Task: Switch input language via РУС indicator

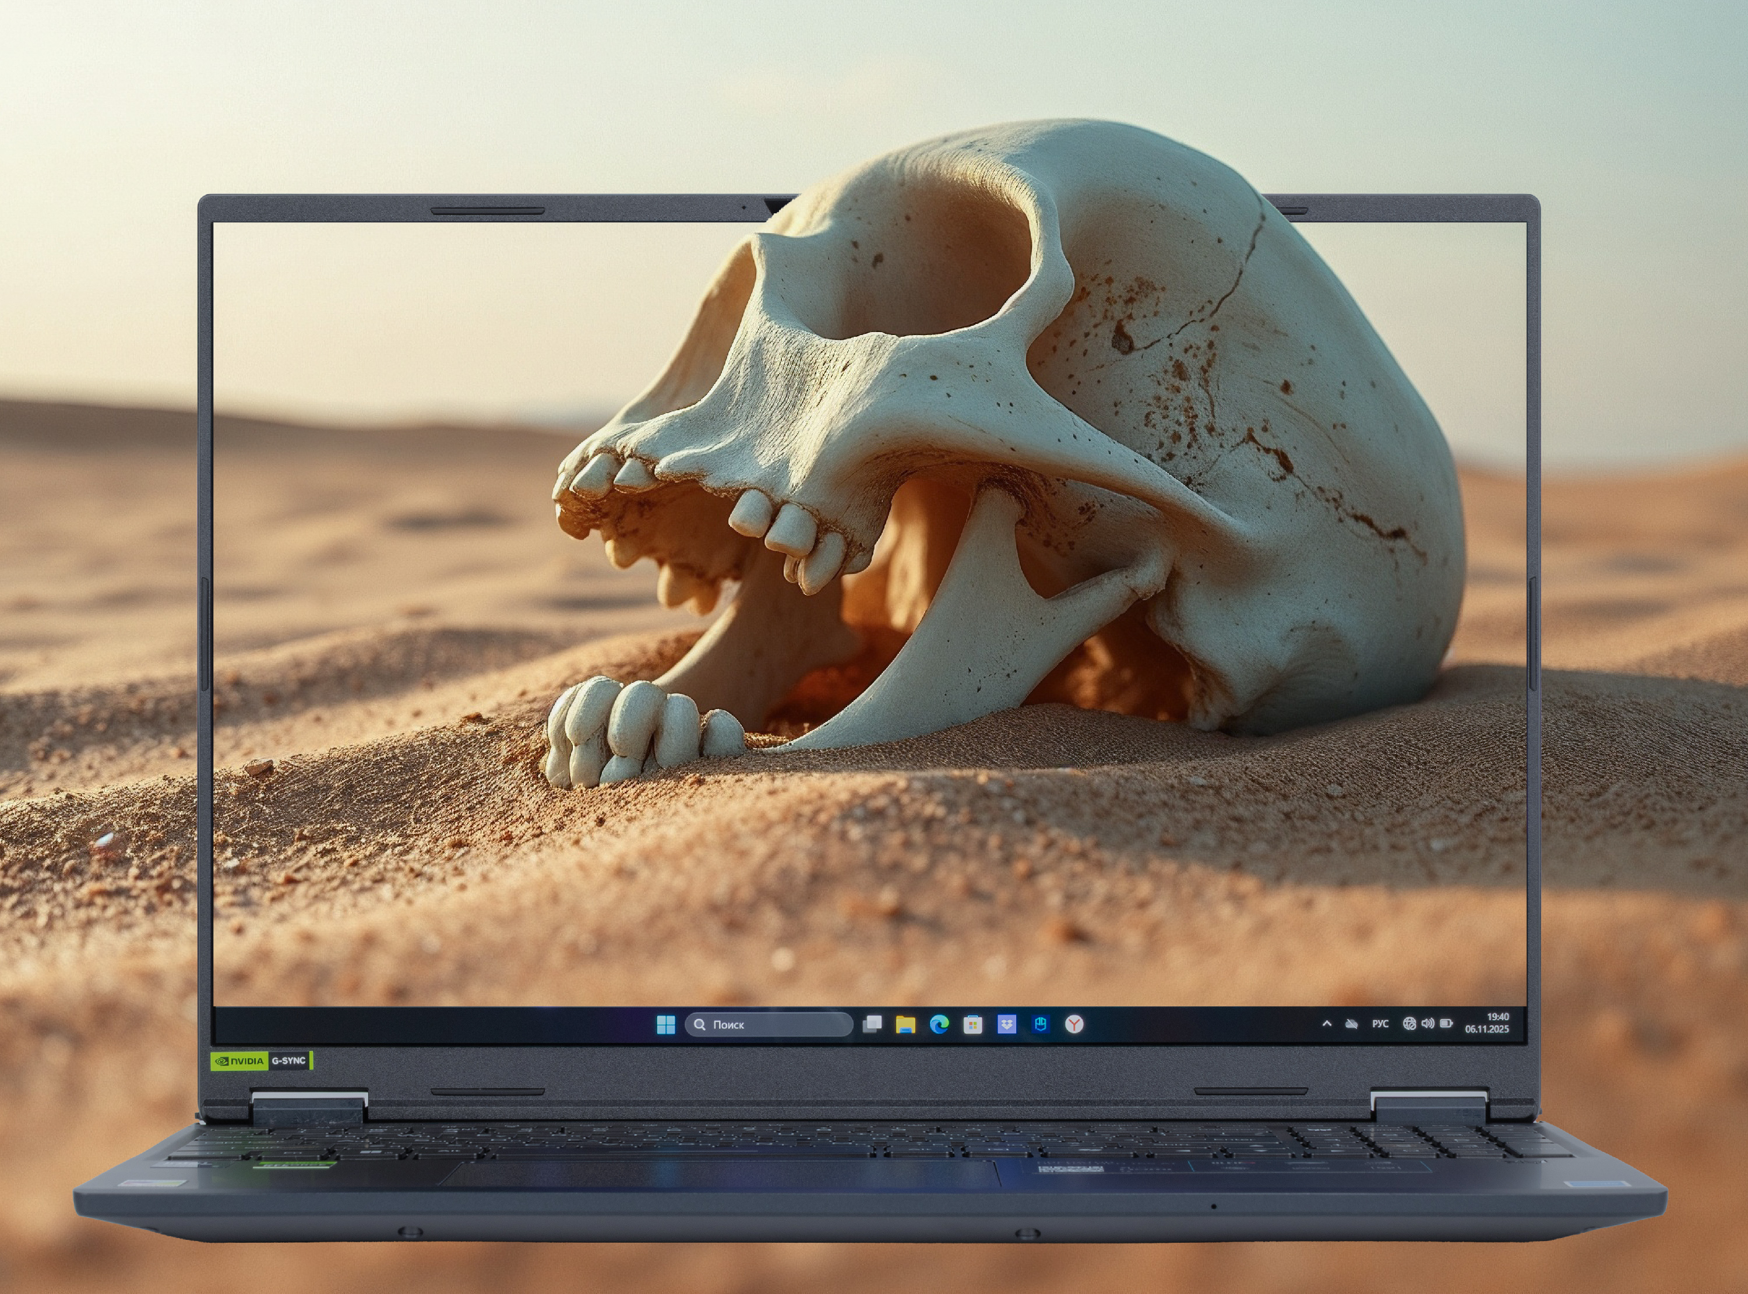Action: coord(1380,1024)
